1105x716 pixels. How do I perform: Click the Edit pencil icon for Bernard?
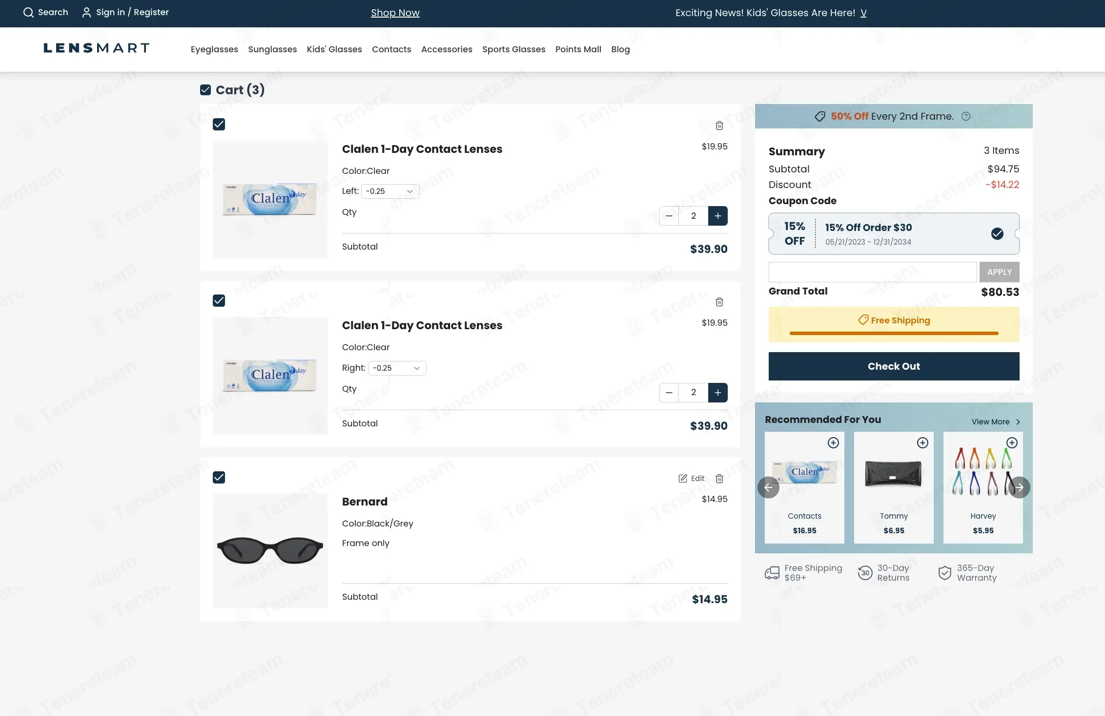(683, 479)
